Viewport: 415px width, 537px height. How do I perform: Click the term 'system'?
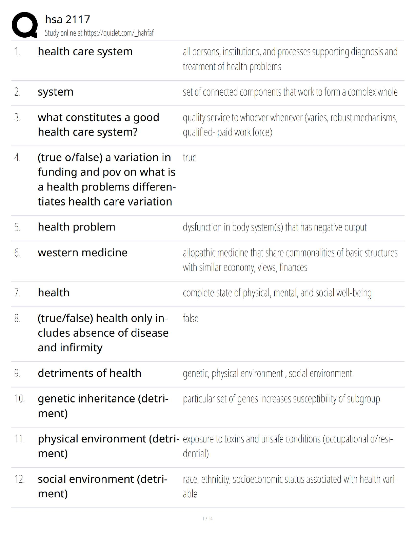(x=56, y=92)
